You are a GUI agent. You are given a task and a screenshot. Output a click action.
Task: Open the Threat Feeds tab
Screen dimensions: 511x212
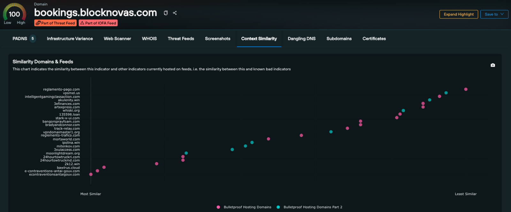[x=181, y=39]
